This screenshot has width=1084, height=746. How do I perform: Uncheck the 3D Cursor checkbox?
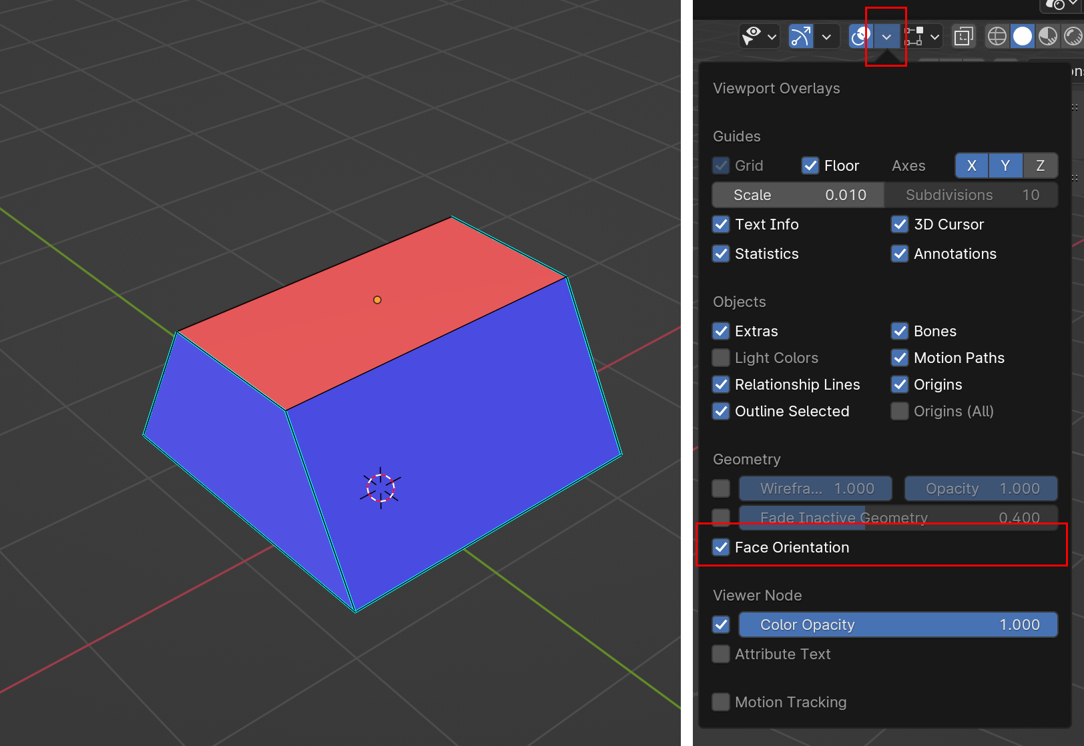tap(900, 224)
